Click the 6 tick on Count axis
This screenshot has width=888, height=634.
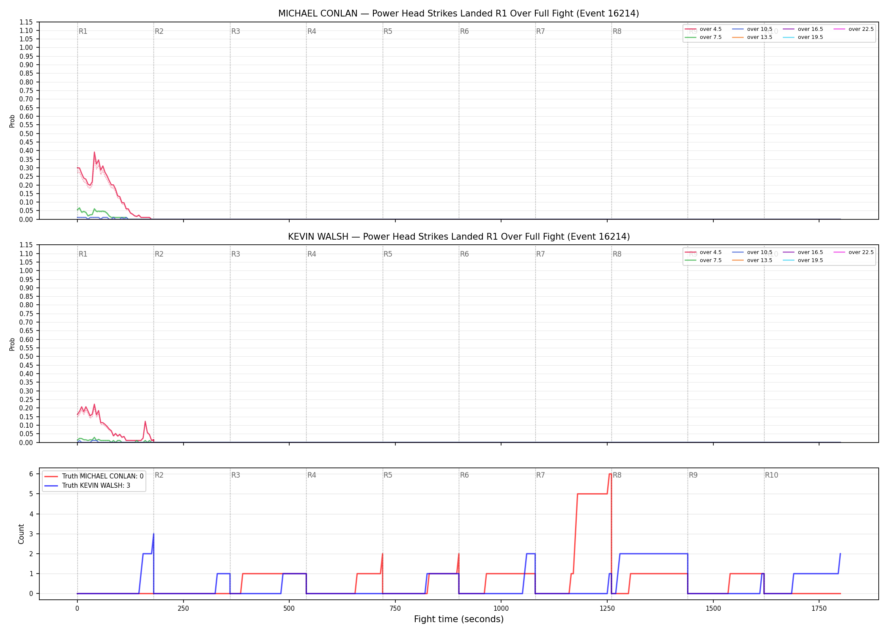tap(31, 474)
